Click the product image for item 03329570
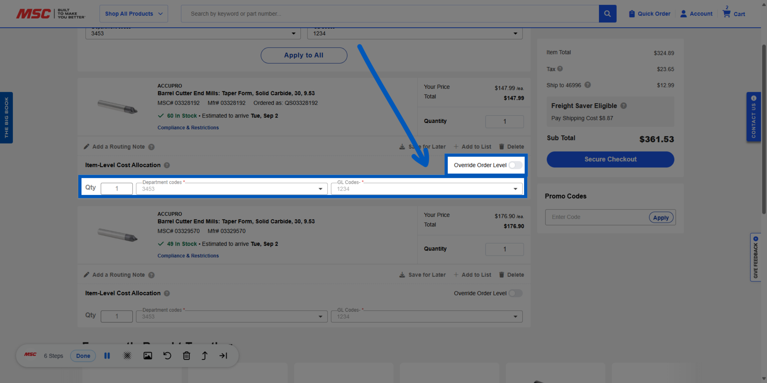This screenshot has width=767, height=383. point(118,235)
